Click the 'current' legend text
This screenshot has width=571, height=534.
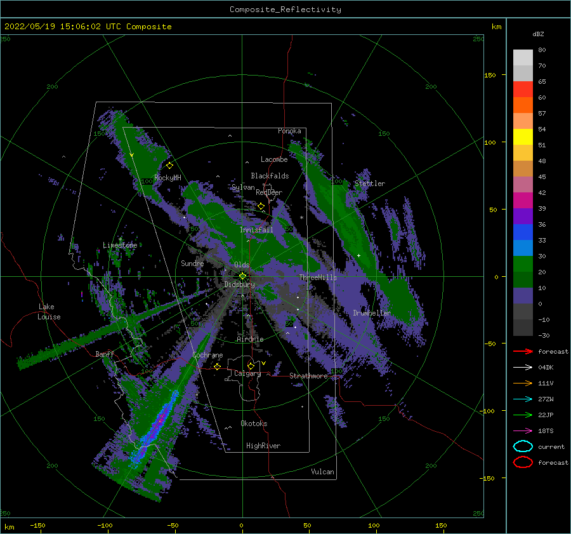[x=551, y=446]
